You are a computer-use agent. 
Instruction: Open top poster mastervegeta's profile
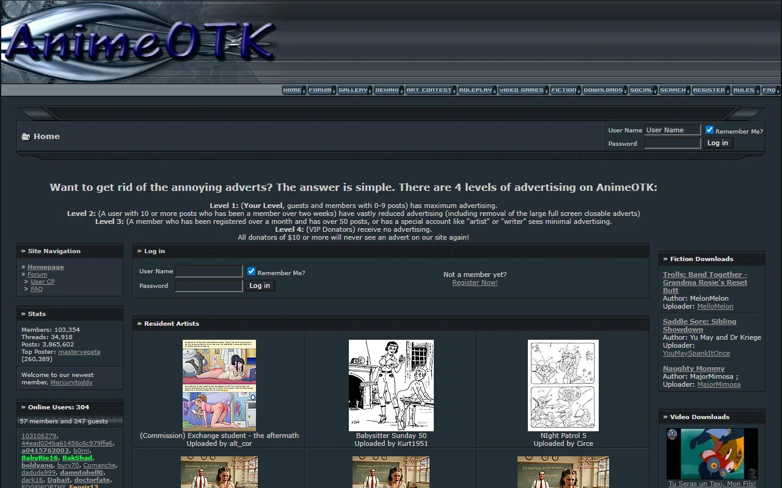79,351
